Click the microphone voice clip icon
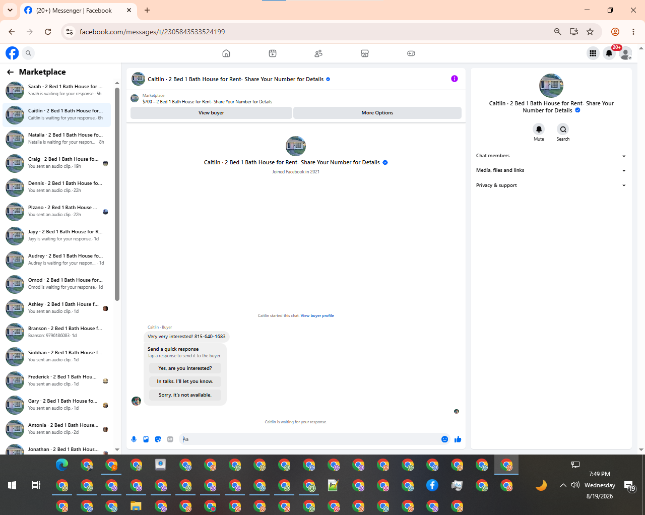Viewport: 645px width, 515px height. 134,439
